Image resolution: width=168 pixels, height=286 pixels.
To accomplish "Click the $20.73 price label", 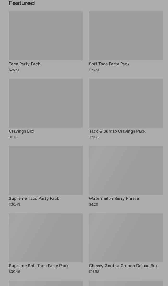I will (x=94, y=137).
